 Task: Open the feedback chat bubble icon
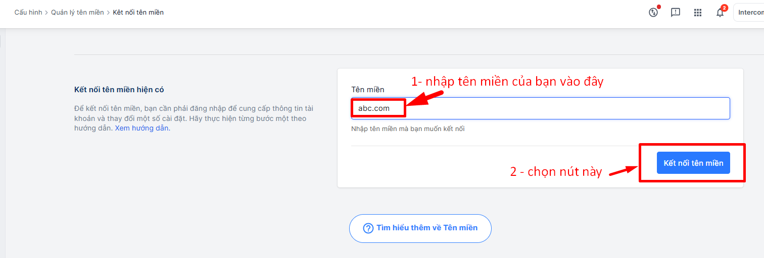[676, 13]
